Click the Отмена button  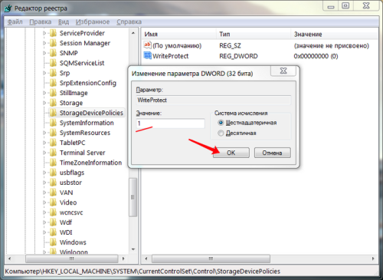coord(272,153)
